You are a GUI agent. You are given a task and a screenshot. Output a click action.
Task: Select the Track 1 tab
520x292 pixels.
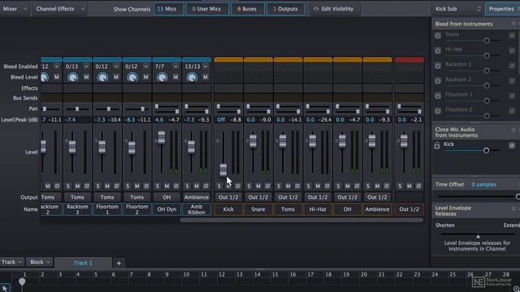tap(83, 263)
